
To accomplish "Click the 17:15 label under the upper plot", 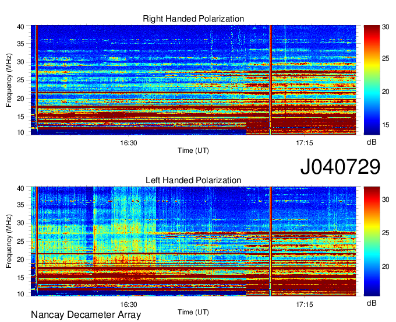I will 305,143.
